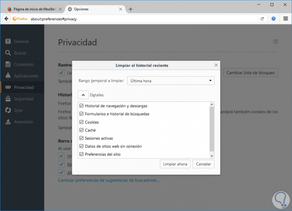Click the gear icon on the Opciones tab
292x211 pixels.
pyautogui.click(x=70, y=9)
